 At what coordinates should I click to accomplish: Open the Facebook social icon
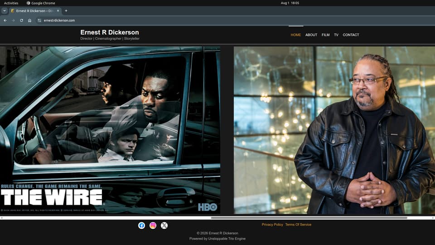click(141, 225)
